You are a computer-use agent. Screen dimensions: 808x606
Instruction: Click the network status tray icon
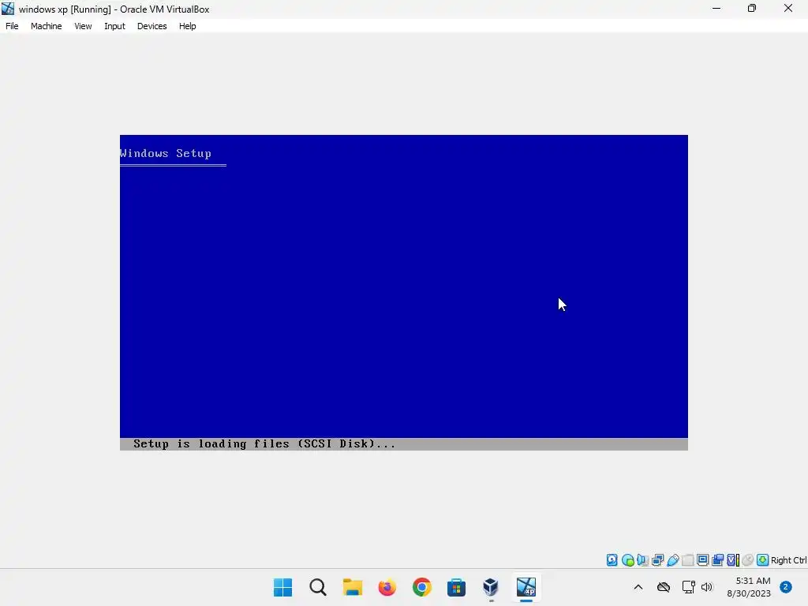pos(688,587)
